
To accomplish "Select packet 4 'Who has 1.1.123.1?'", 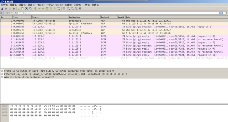I will 114,30.
